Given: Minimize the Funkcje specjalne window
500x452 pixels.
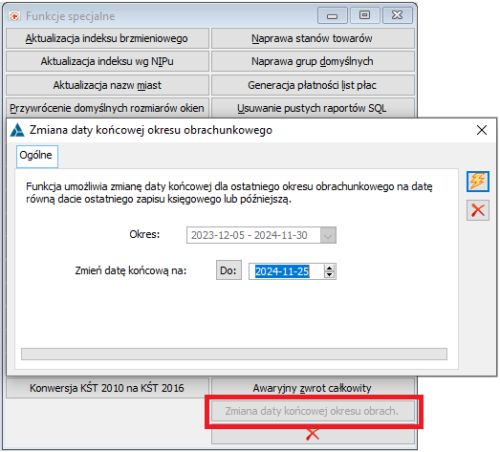Looking at the screenshot, I should click(333, 15).
